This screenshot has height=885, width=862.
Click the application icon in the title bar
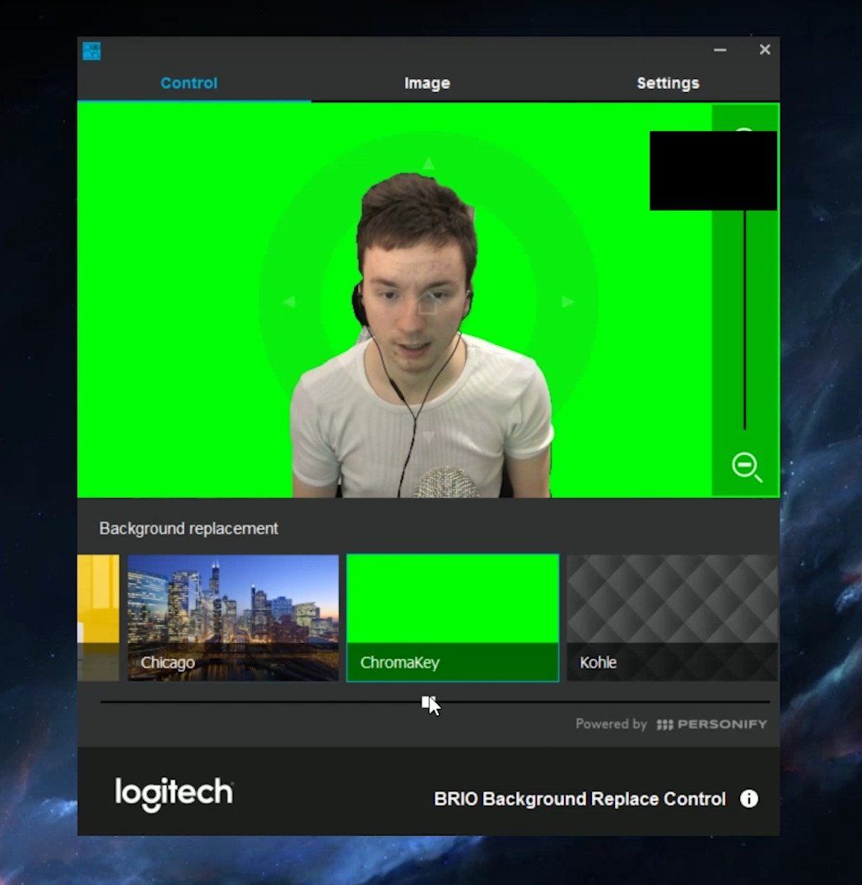[93, 50]
